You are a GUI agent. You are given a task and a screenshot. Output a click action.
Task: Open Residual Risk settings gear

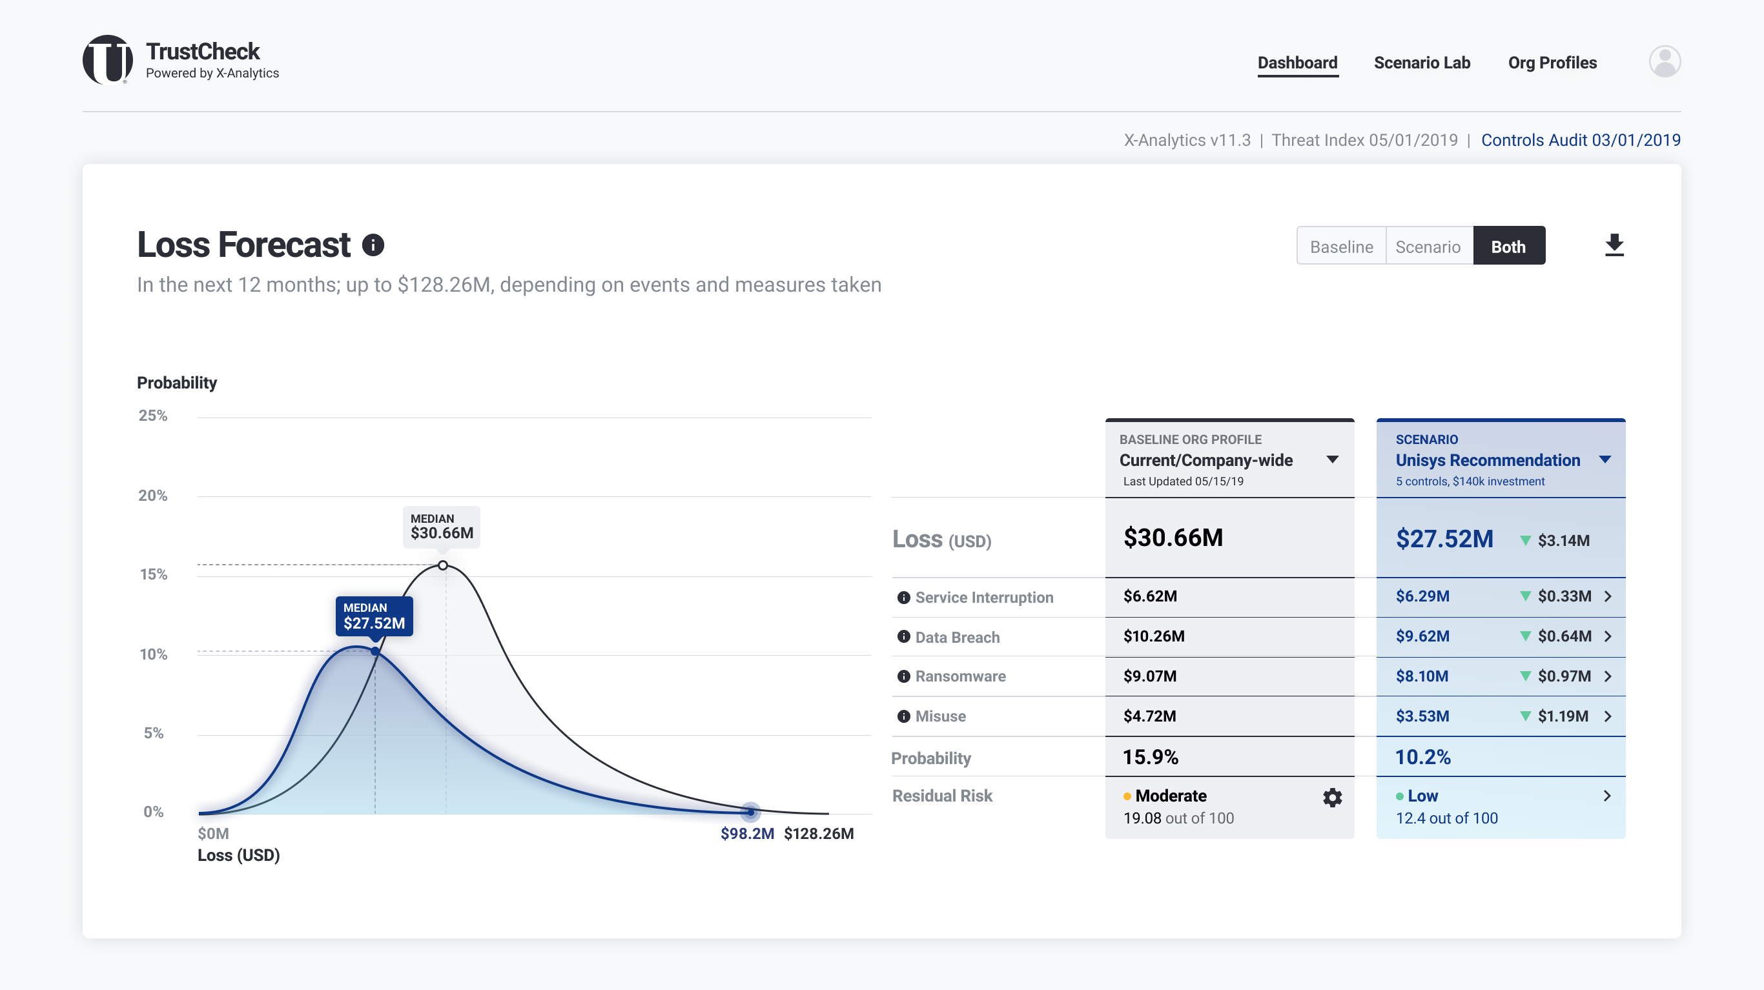click(1332, 798)
